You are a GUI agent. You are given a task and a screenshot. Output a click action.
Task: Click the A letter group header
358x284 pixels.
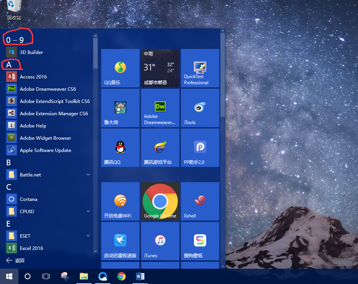click(9, 65)
